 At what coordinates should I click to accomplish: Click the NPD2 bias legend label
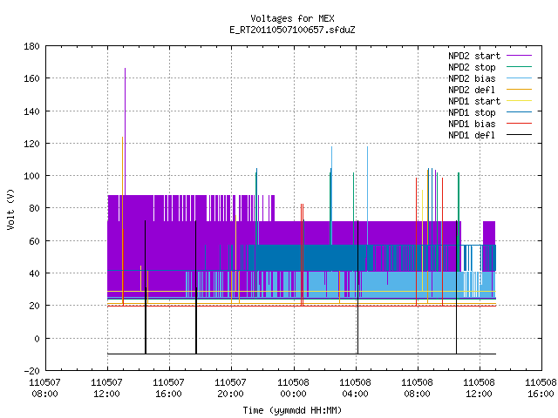(x=472, y=78)
